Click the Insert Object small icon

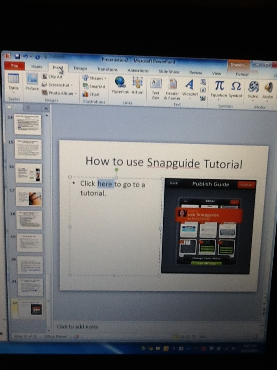coord(202,98)
